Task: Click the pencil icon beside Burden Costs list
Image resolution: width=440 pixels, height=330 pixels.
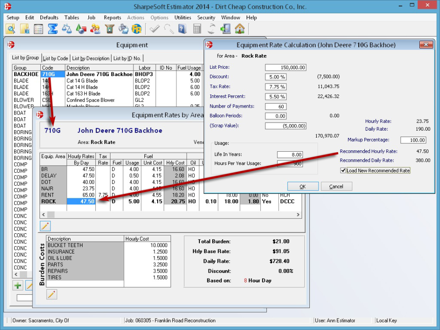Action: [x=52, y=295]
